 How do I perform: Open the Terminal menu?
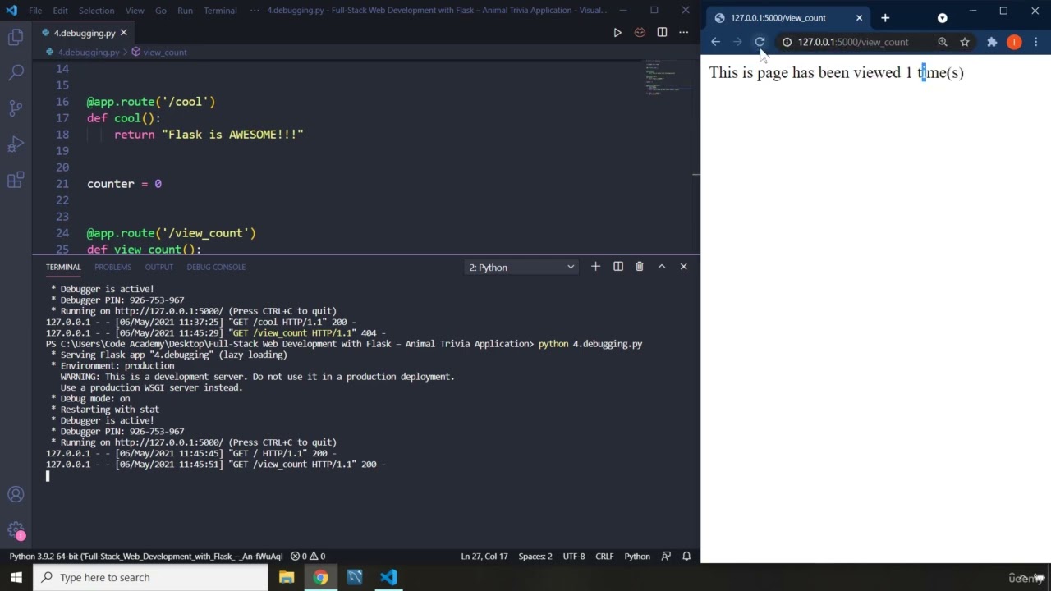[x=220, y=11]
